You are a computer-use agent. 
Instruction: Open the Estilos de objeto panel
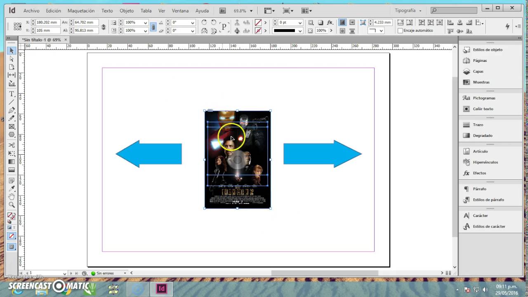488,49
